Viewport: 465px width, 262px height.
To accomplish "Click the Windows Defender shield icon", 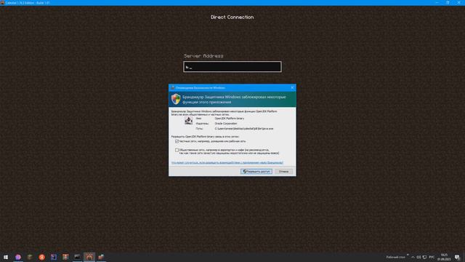I will coord(176,99).
